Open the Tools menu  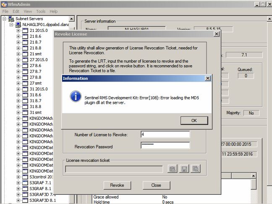point(41,11)
